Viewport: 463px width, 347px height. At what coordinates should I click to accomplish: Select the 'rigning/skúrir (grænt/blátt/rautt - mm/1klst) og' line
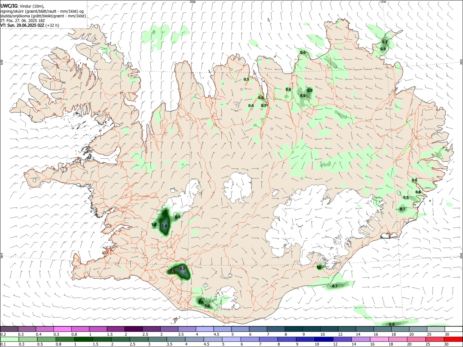click(x=42, y=11)
